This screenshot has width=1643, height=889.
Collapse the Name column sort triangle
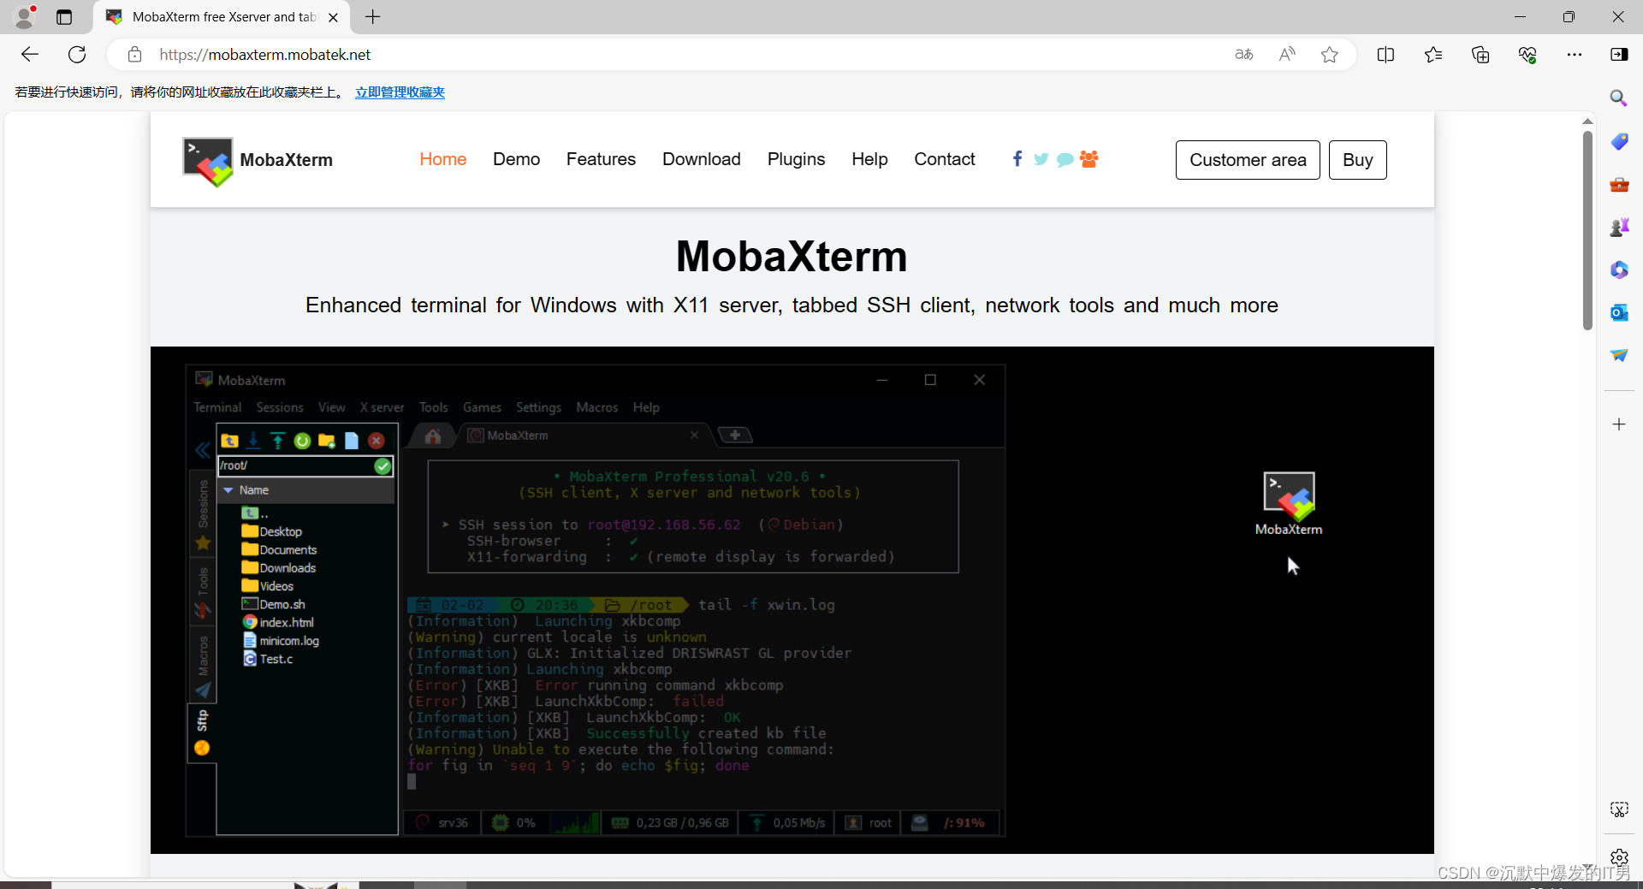point(228,489)
